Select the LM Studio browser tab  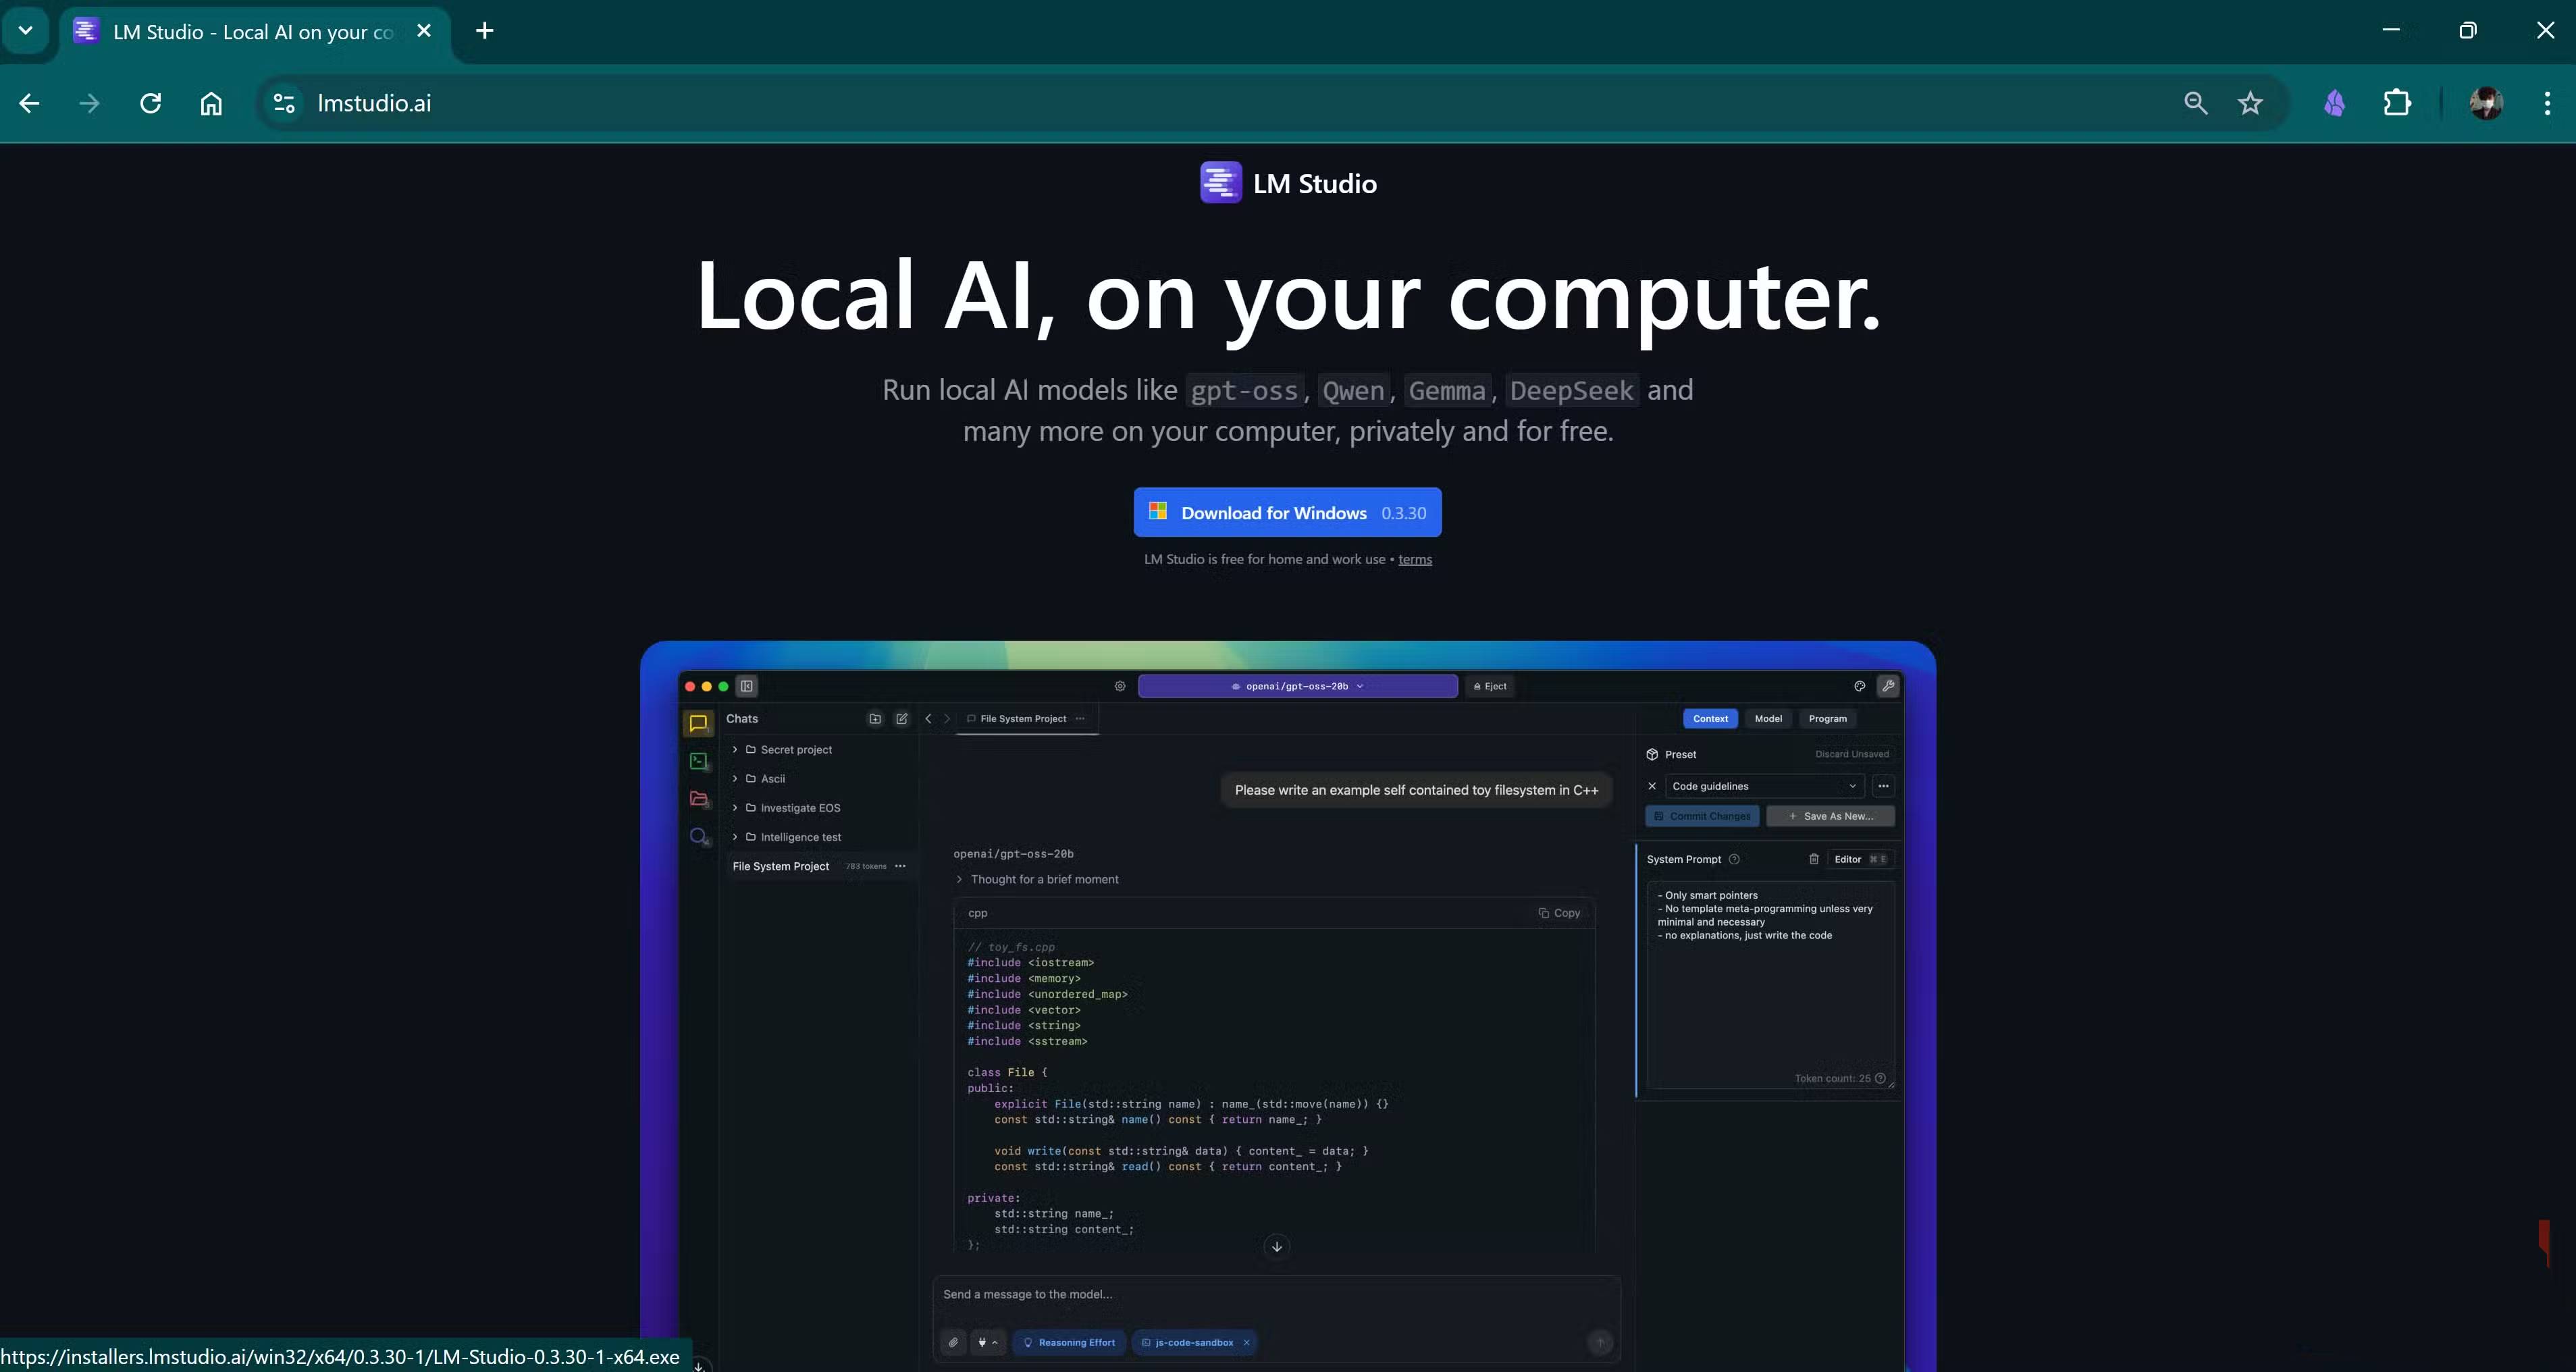click(250, 31)
